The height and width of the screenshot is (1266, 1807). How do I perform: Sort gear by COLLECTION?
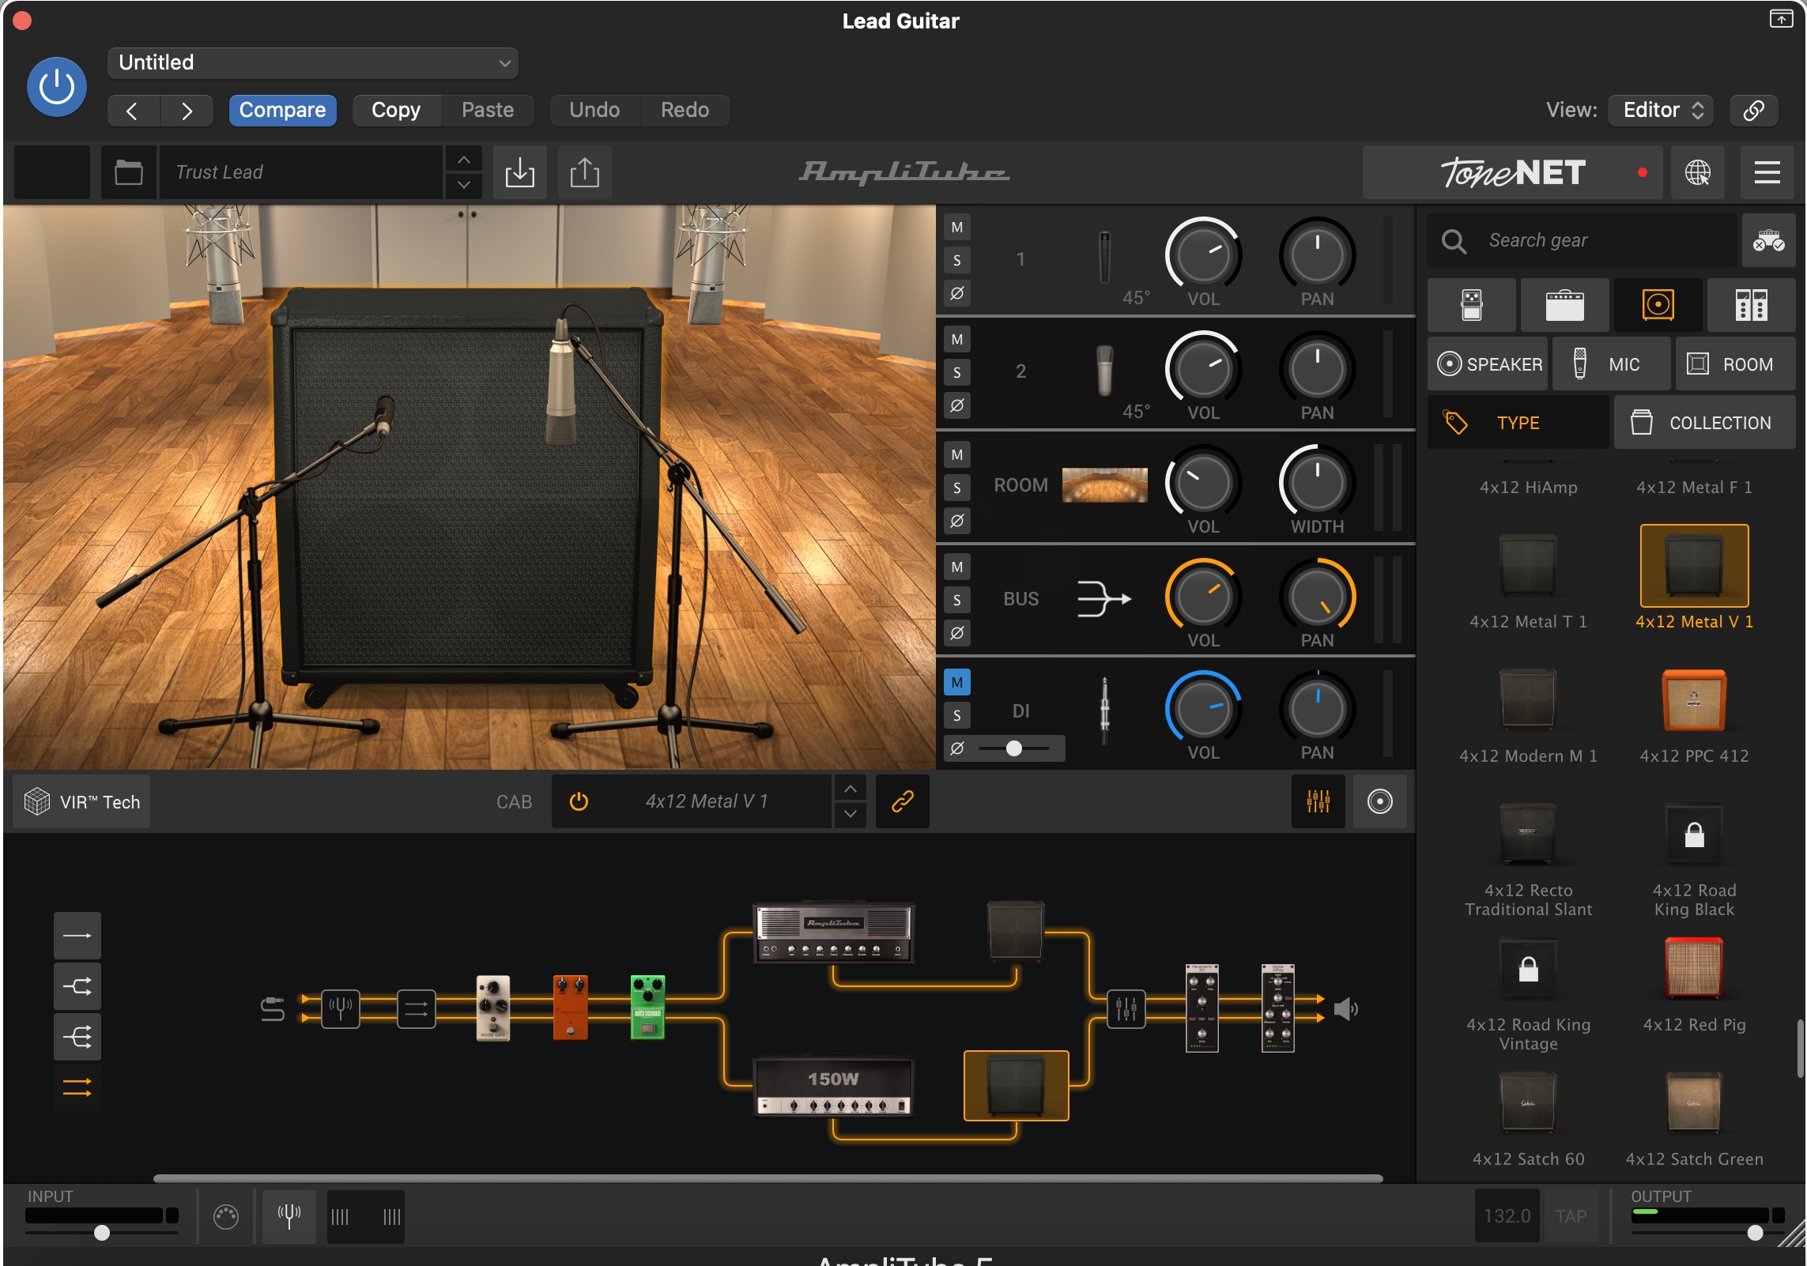point(1704,423)
